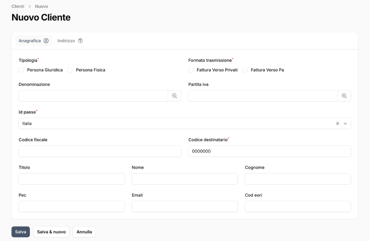
Task: Choose Fattura Verso Pa format
Action: [245, 70]
